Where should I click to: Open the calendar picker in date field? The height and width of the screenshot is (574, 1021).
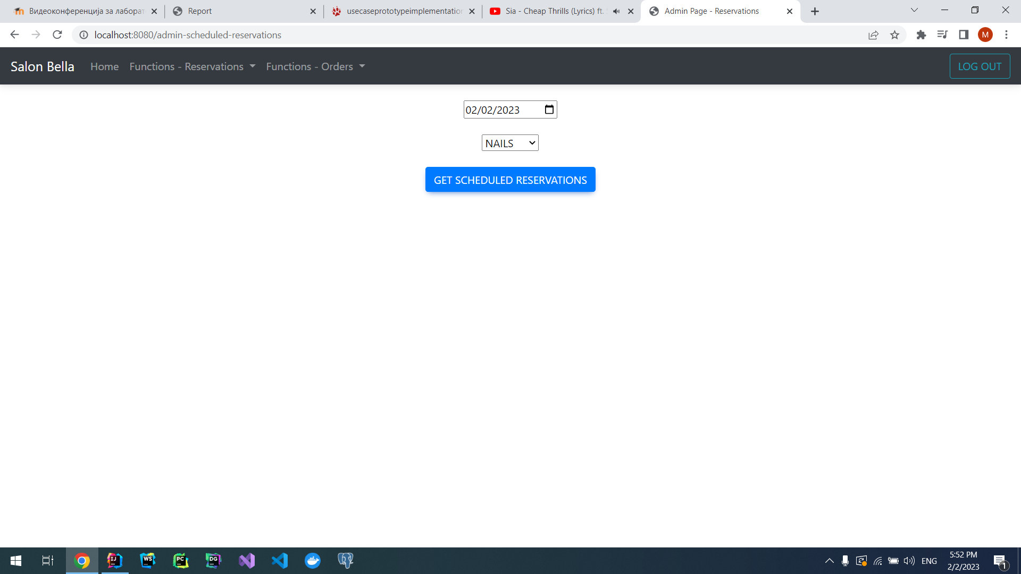(x=549, y=109)
